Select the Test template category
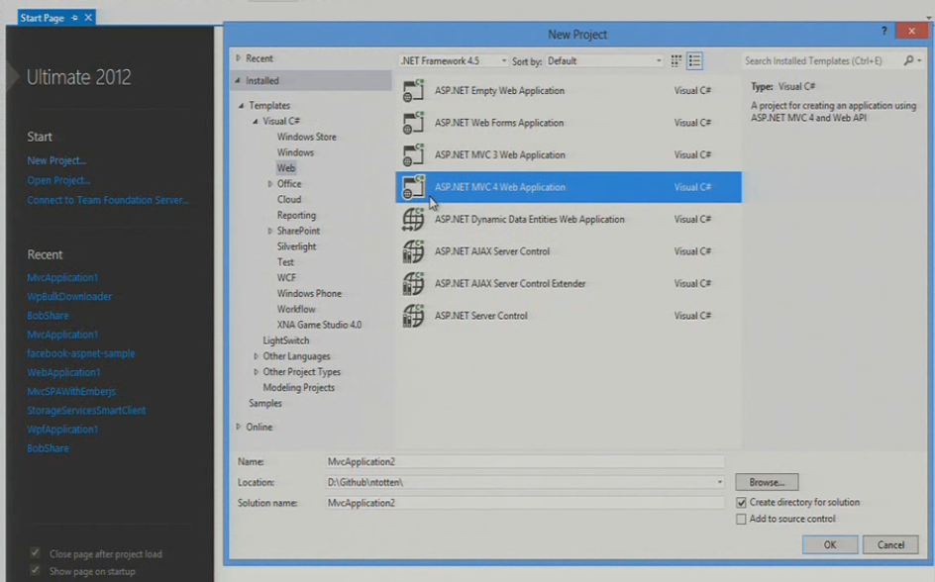This screenshot has height=582, width=935. pyautogui.click(x=285, y=262)
